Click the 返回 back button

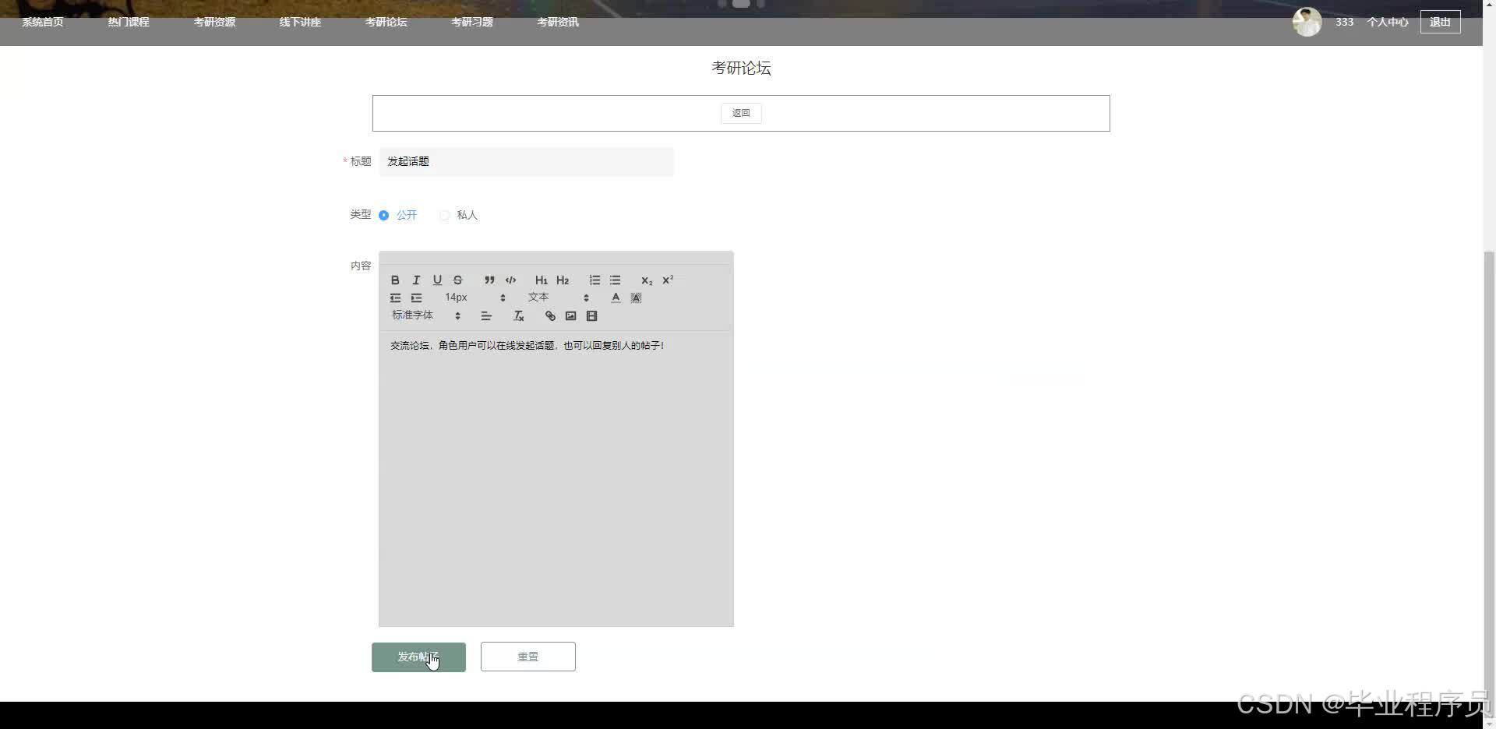point(741,113)
